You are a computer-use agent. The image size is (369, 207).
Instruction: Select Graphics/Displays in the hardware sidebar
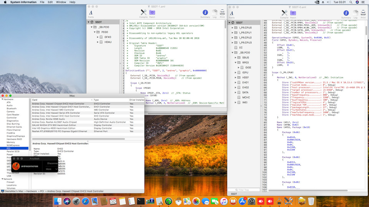(15, 136)
